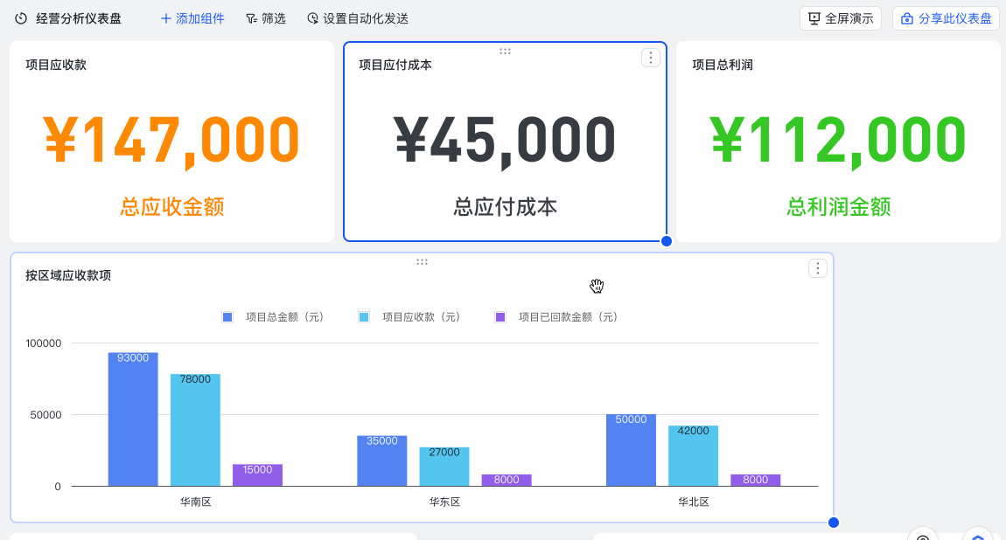The width and height of the screenshot is (1006, 540).
Task: Open 设置自动化发送 settings
Action: (358, 18)
